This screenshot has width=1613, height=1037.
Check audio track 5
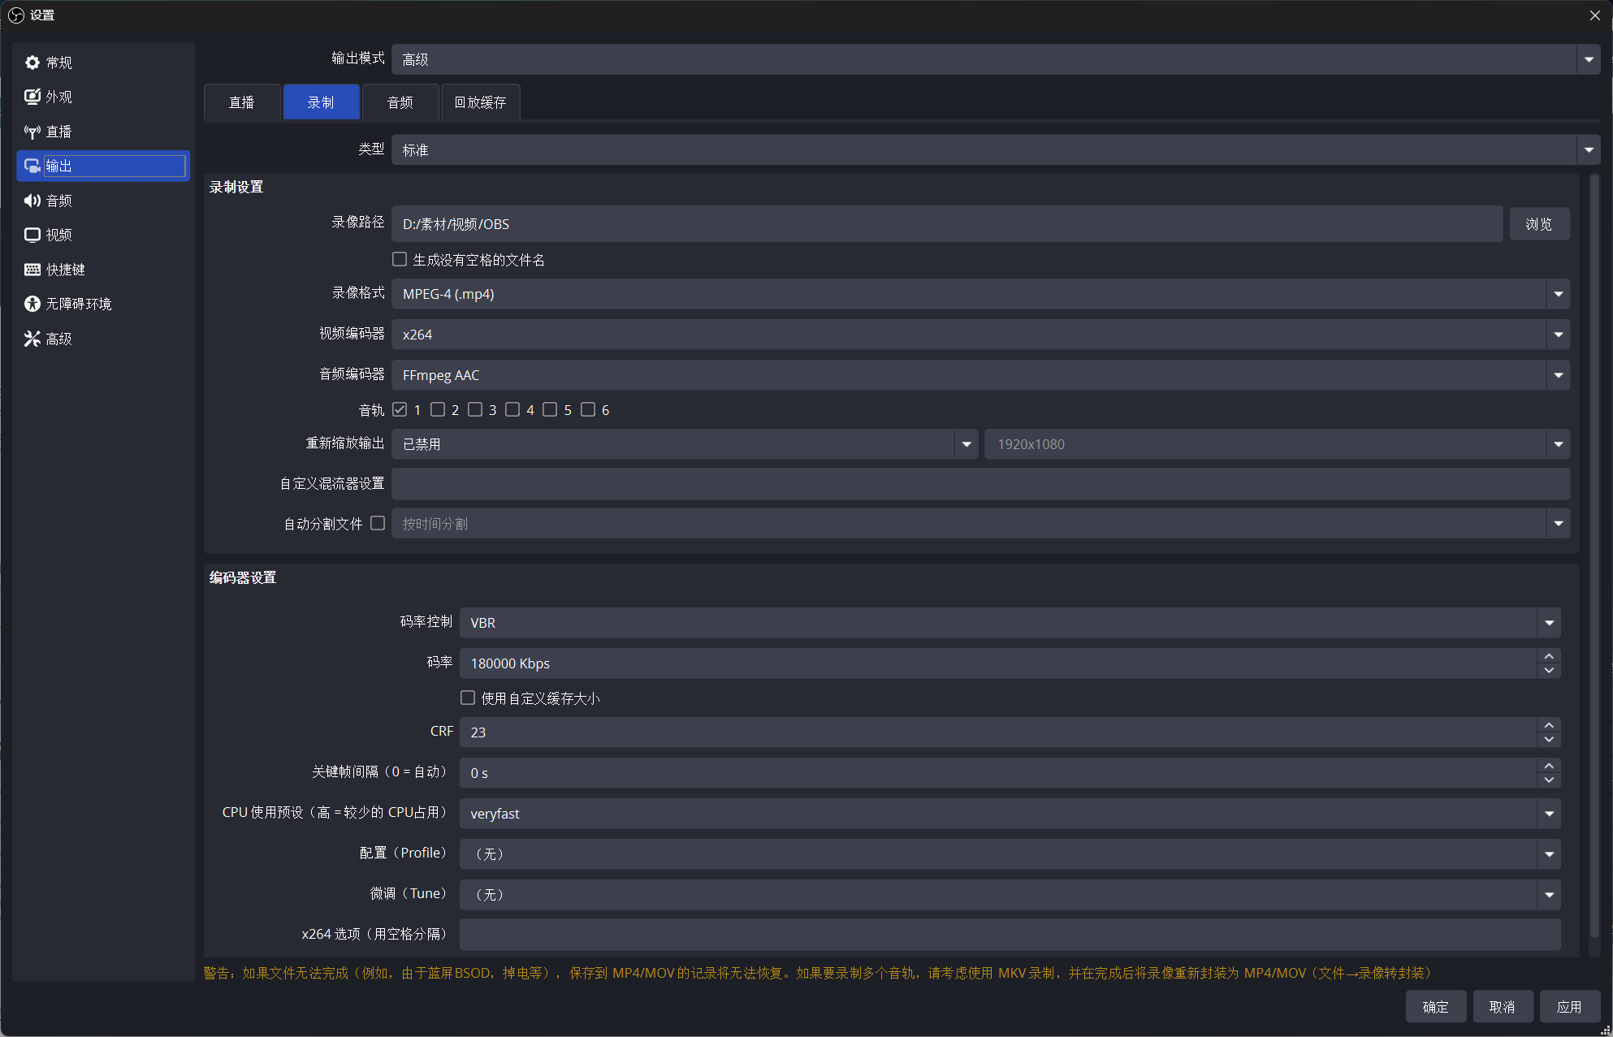click(550, 409)
